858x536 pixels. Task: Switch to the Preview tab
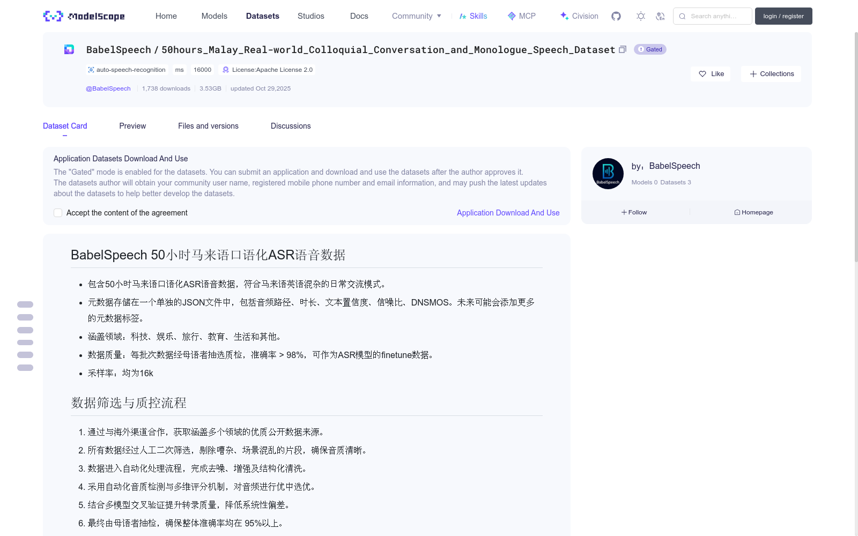pyautogui.click(x=132, y=126)
